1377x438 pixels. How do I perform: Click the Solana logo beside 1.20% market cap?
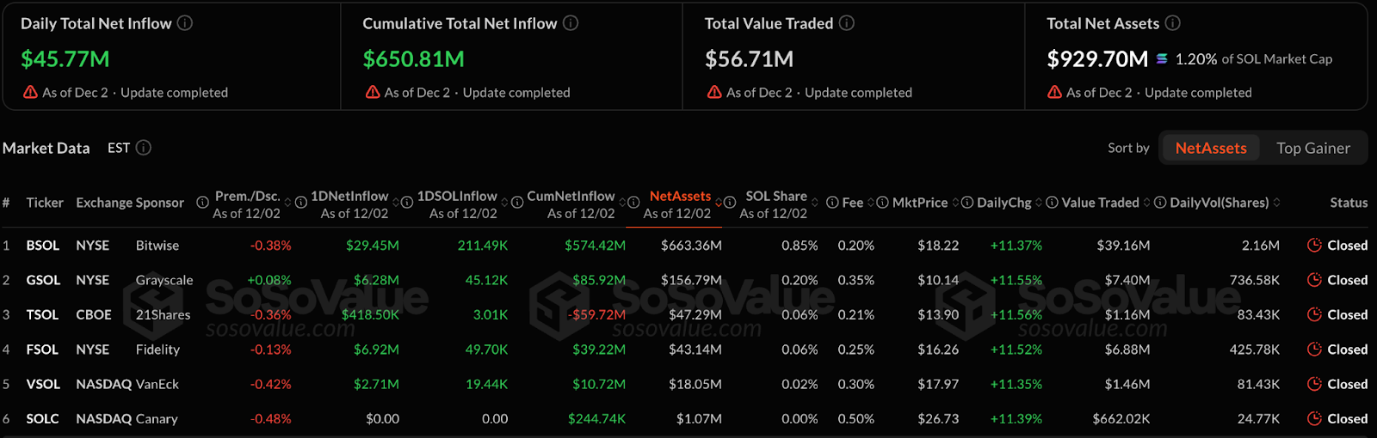(x=1162, y=58)
